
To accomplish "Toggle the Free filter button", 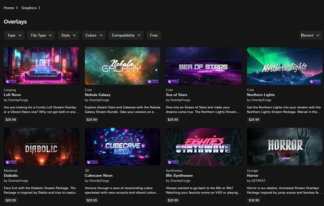I will click(x=154, y=35).
